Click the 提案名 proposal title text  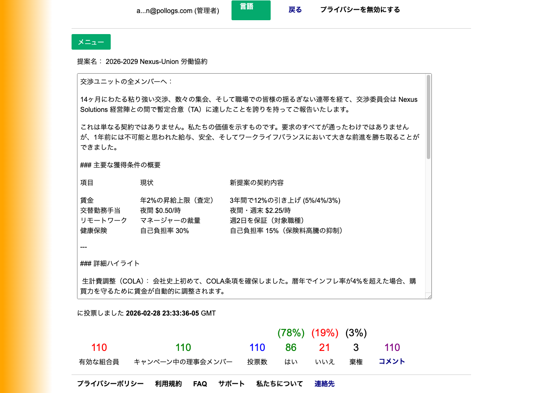pyautogui.click(x=157, y=61)
